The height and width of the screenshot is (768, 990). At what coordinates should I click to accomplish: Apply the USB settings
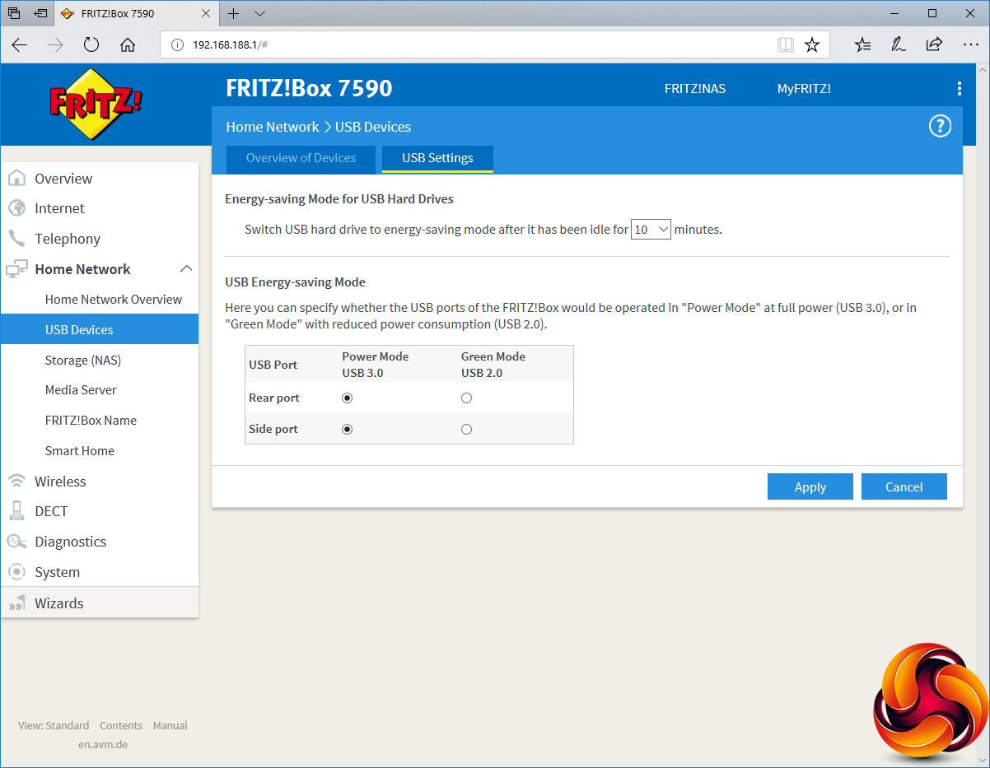810,486
